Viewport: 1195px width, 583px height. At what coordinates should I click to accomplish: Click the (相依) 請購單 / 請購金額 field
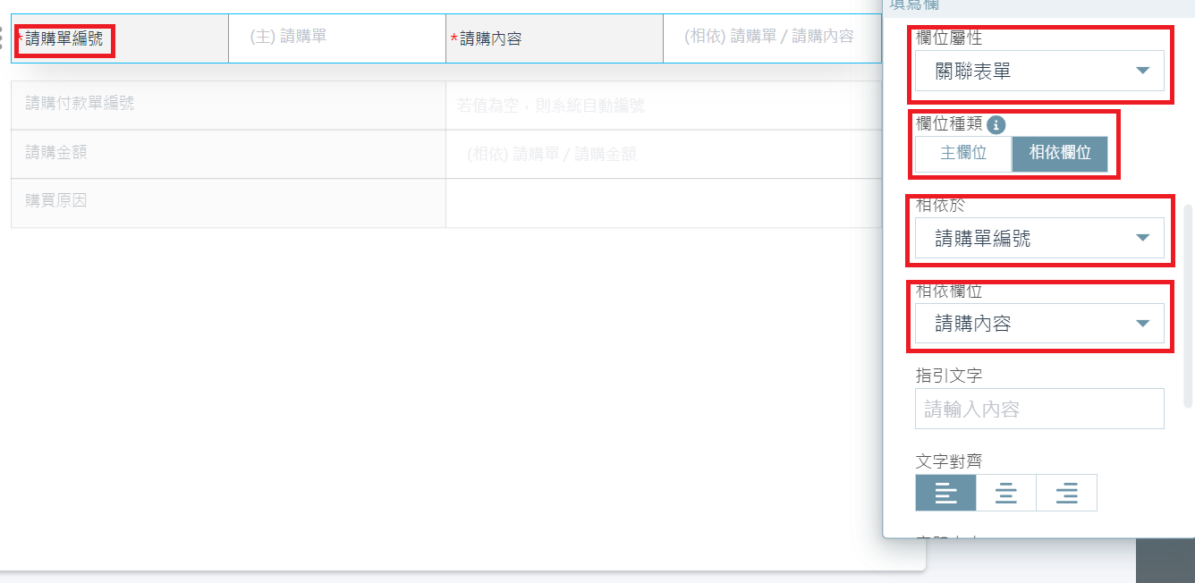click(x=662, y=155)
